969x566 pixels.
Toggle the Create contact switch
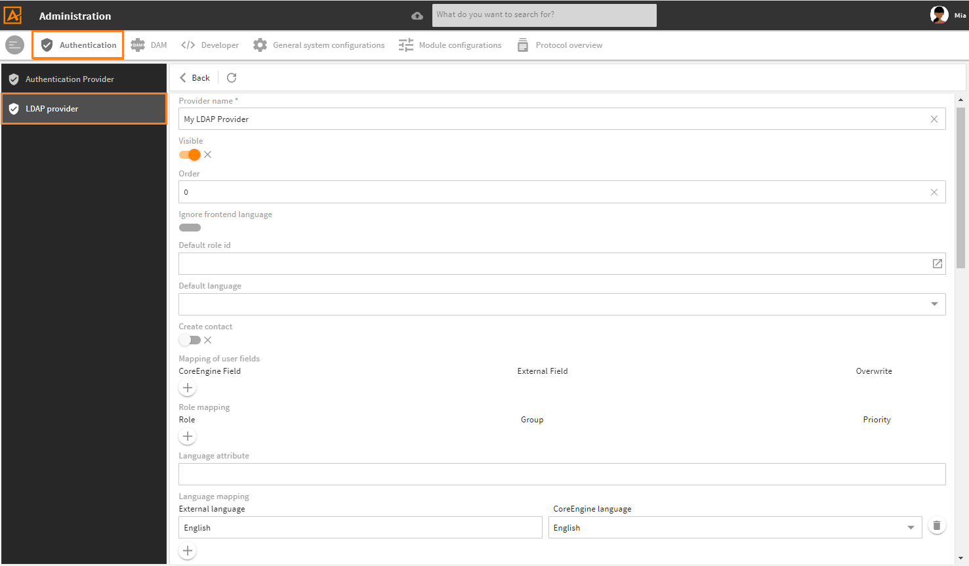point(190,340)
